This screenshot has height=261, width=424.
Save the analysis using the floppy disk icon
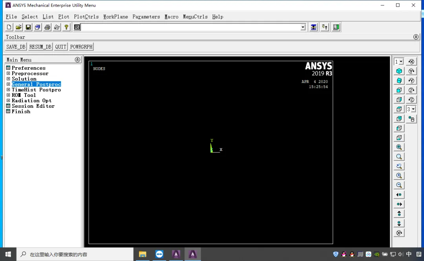28,27
